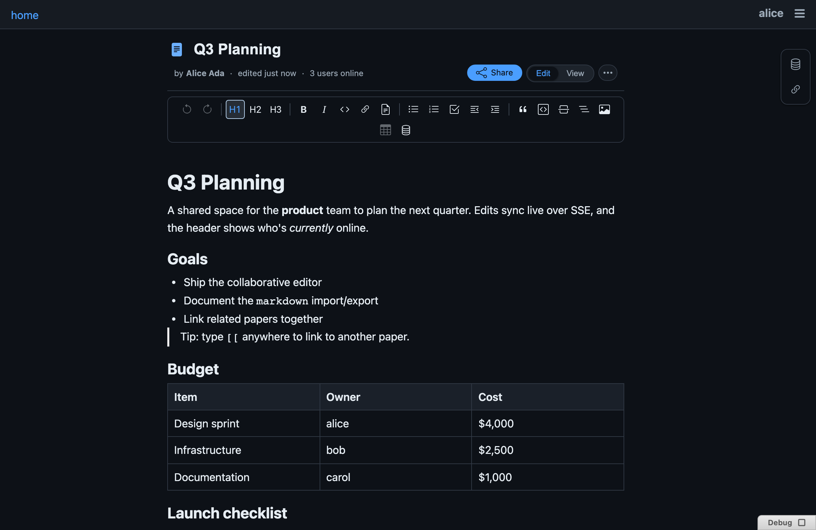Insert a checklist with task list icon
Screen dimensions: 816x530
454,109
